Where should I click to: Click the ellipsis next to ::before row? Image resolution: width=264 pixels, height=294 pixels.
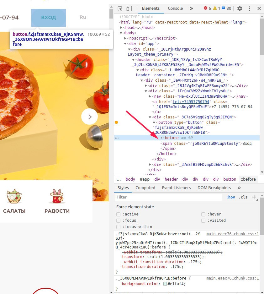[x=117, y=138]
